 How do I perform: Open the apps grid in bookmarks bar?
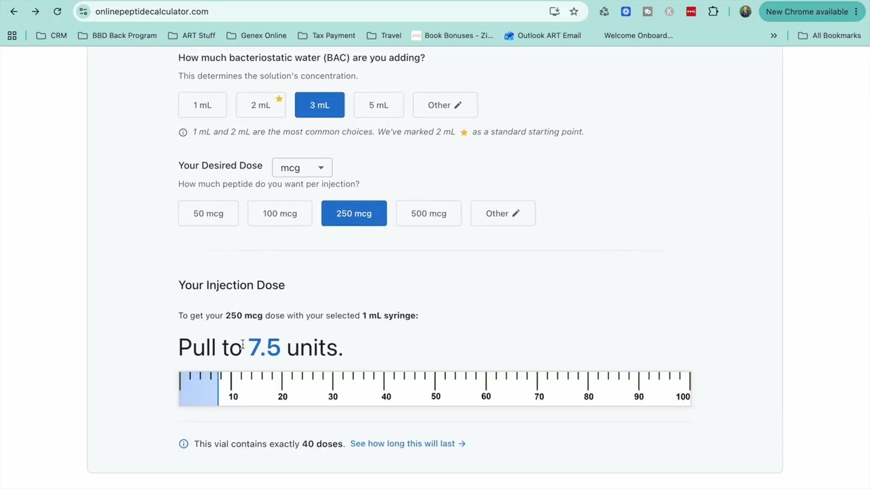(12, 35)
